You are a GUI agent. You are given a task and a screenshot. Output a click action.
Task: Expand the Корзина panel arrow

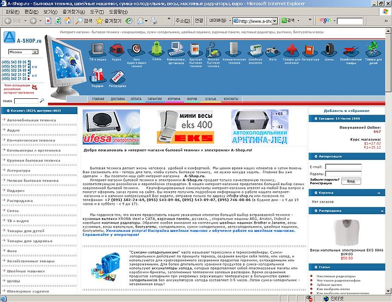pos(379,193)
